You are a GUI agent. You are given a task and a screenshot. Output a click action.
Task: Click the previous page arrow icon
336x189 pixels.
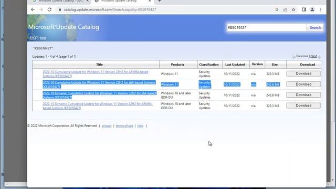pos(293,57)
